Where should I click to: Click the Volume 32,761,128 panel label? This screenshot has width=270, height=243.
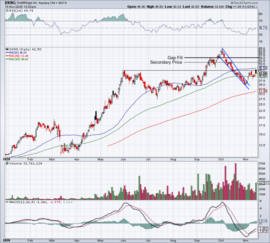click(x=26, y=164)
